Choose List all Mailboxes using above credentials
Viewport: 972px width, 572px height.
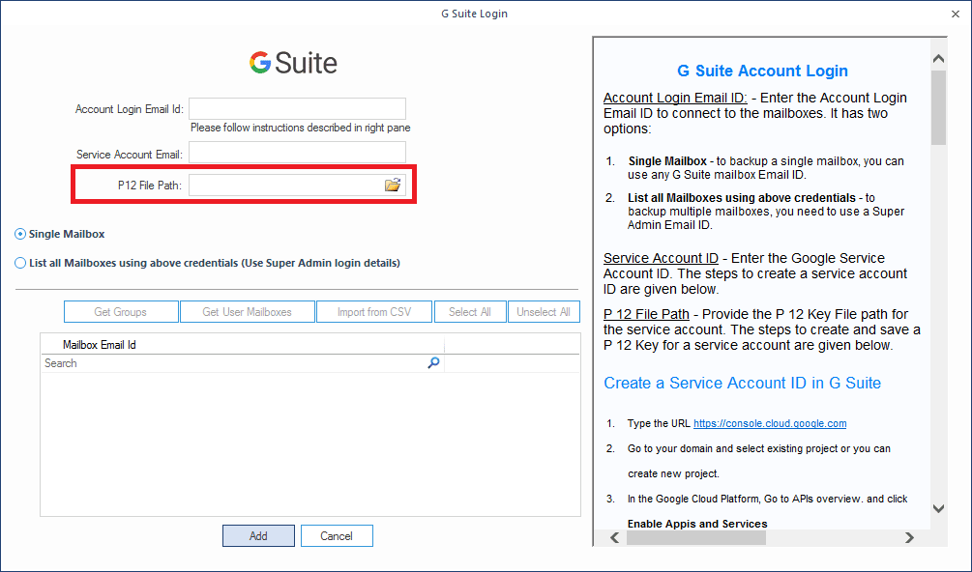20,263
